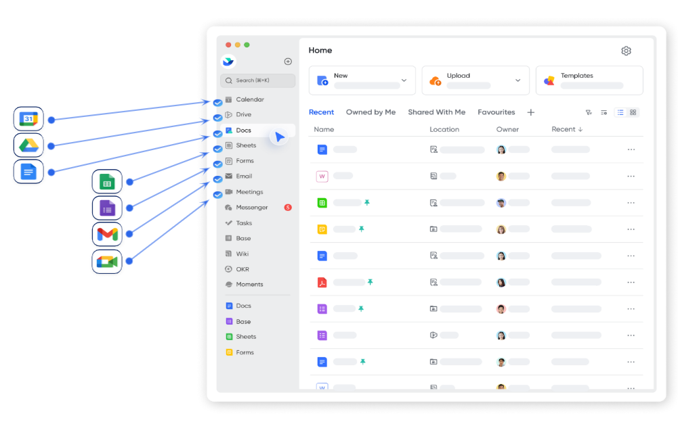This screenshot has width=678, height=424.
Task: Open more options for pink W row
Action: click(631, 176)
